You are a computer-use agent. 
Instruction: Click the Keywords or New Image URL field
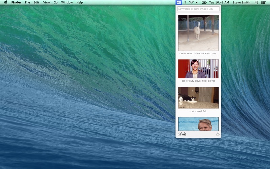pos(198,9)
